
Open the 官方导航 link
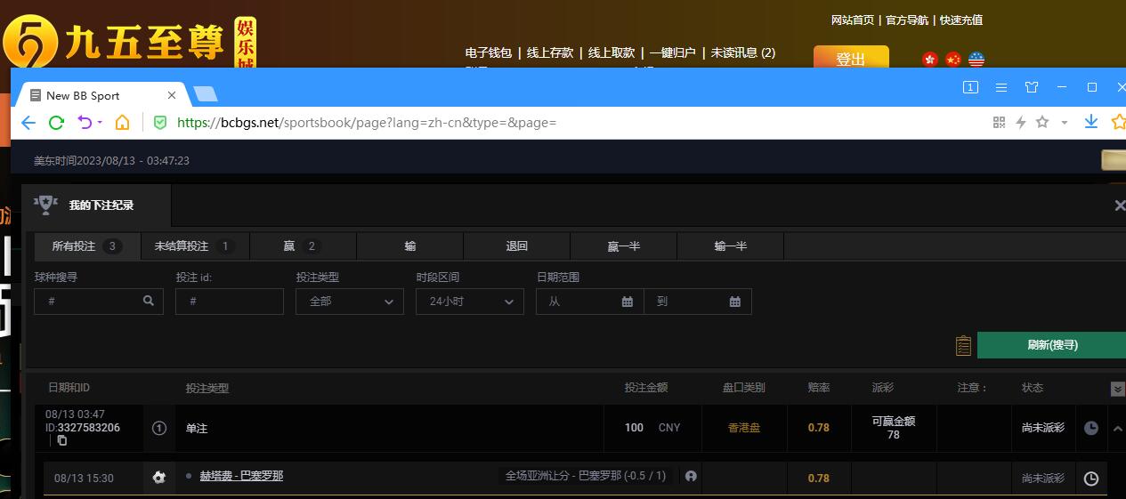pos(907,20)
